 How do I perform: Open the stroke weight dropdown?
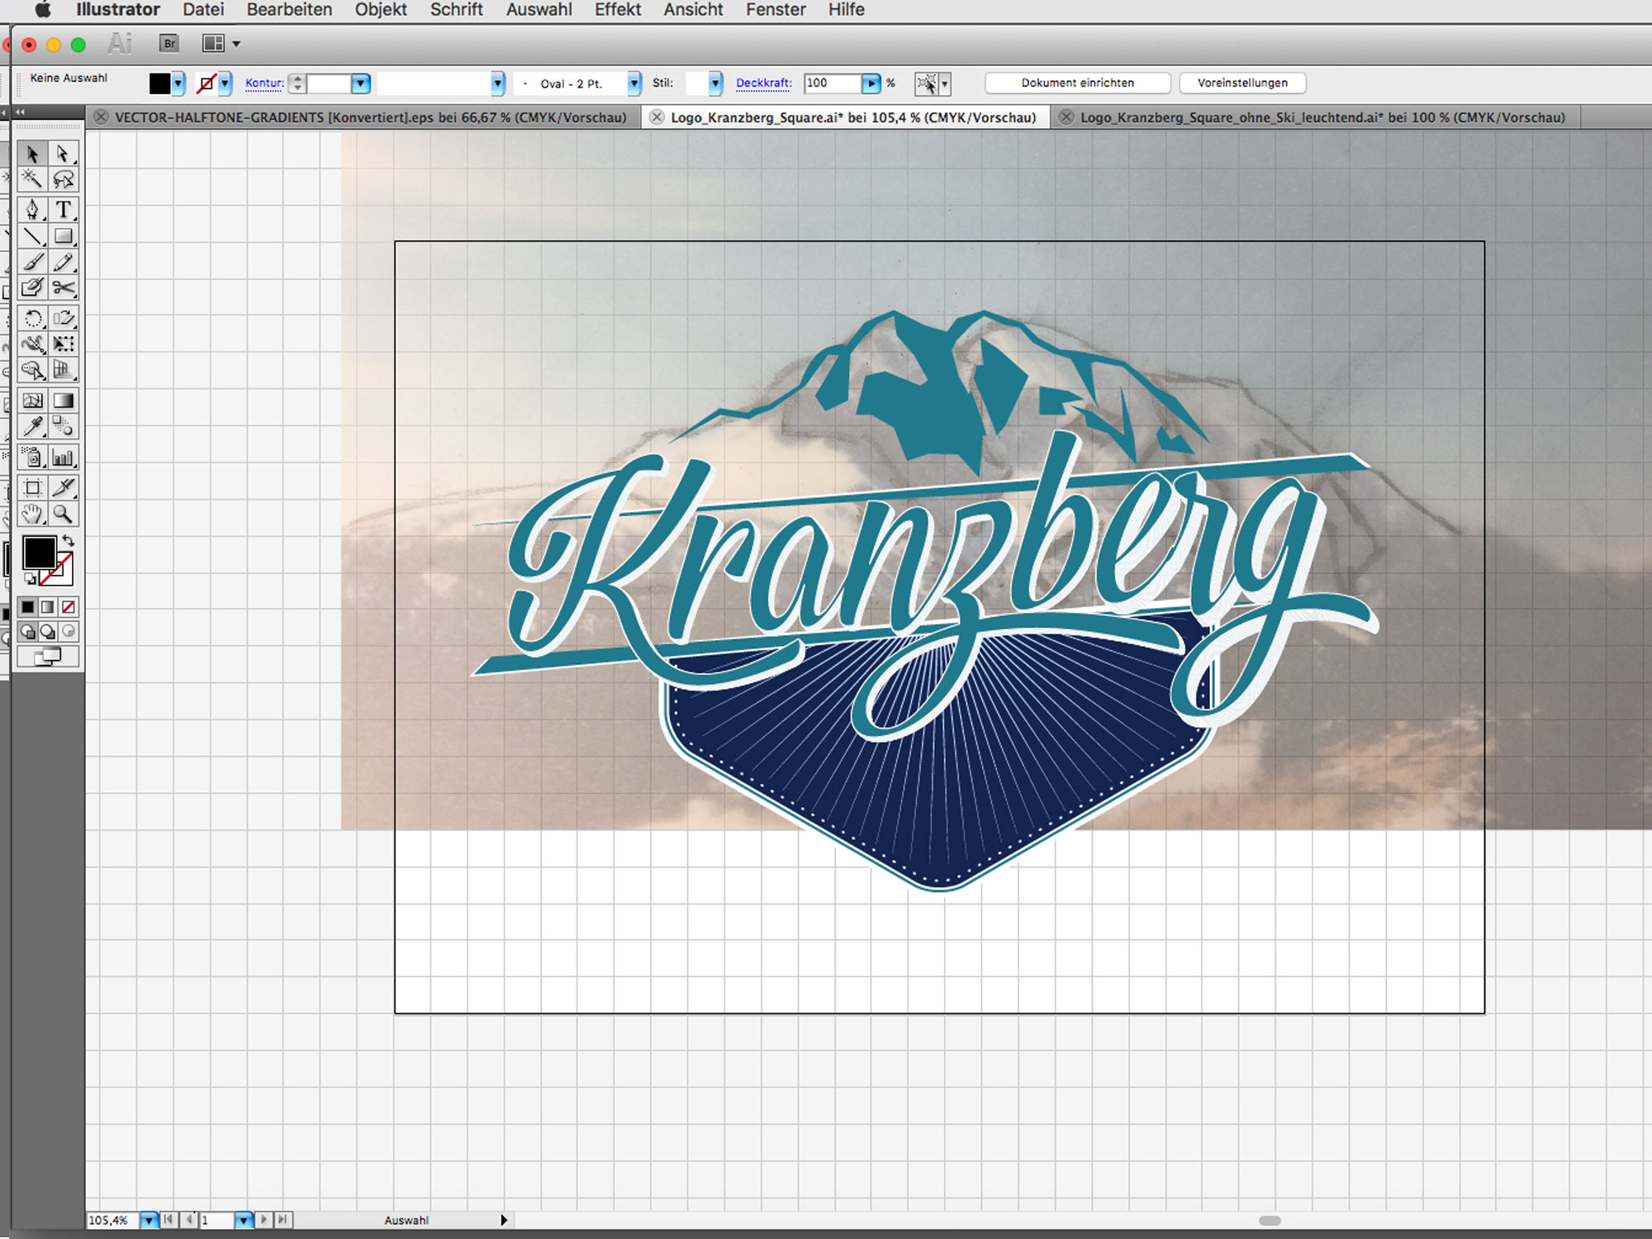(361, 83)
